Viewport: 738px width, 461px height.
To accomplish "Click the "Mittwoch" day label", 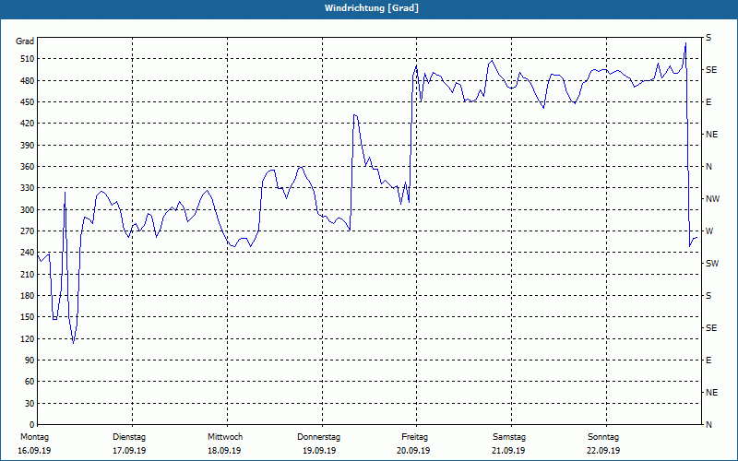I will [225, 437].
